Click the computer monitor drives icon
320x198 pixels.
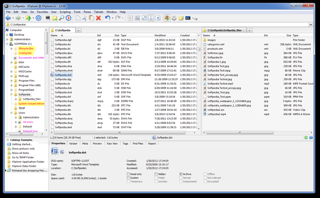pos(48,18)
